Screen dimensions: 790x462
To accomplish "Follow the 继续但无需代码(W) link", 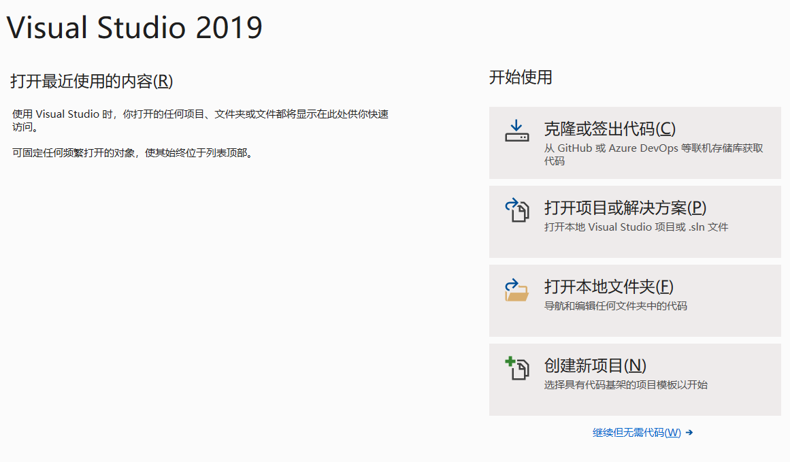I will [636, 432].
